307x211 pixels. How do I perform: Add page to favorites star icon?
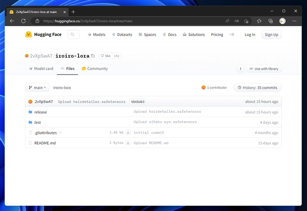pos(246,21)
